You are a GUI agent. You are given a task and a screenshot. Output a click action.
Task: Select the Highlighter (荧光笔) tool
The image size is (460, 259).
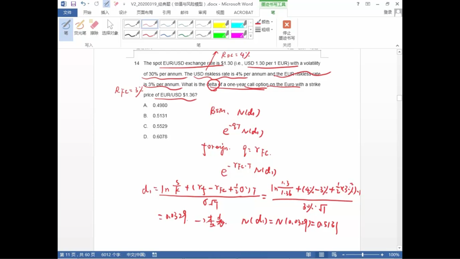(x=80, y=27)
